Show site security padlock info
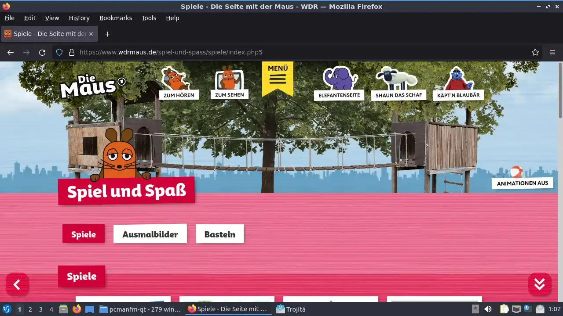 [x=72, y=52]
